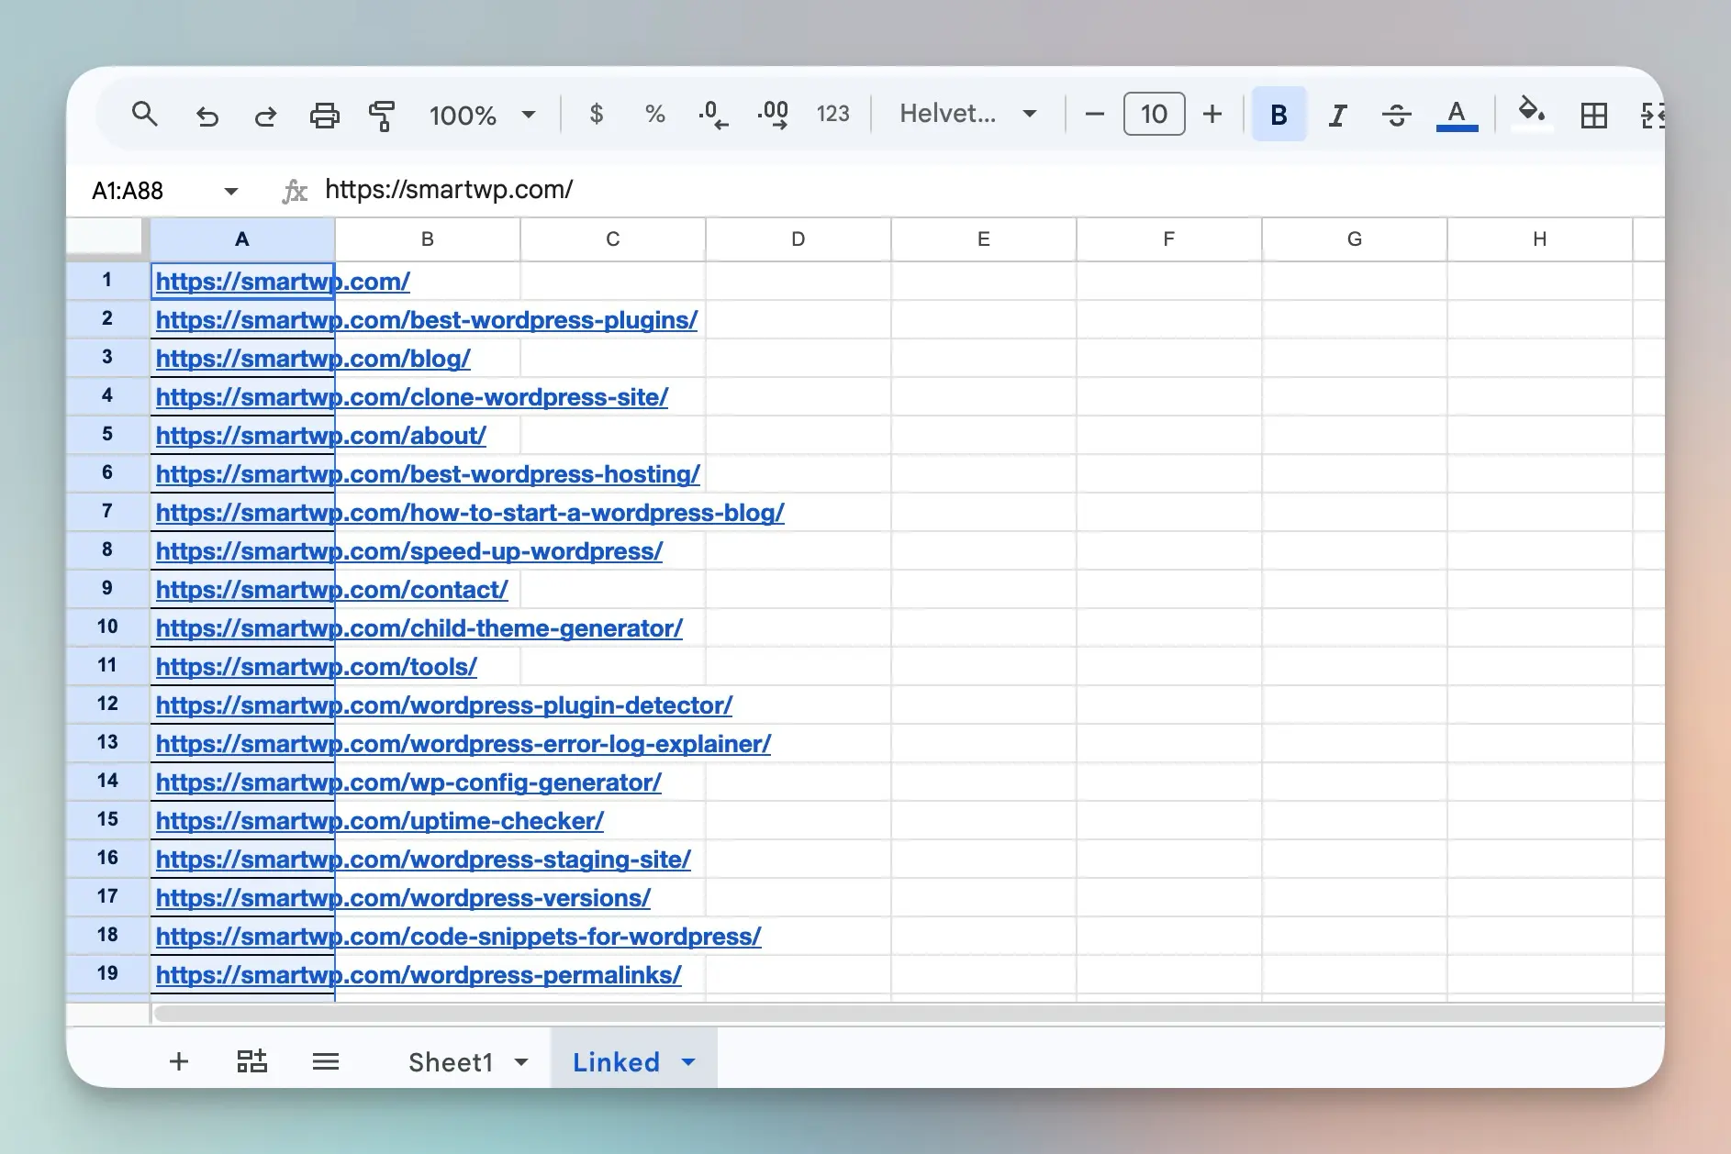The width and height of the screenshot is (1731, 1154).
Task: Open the all sheets list icon
Action: coord(326,1061)
